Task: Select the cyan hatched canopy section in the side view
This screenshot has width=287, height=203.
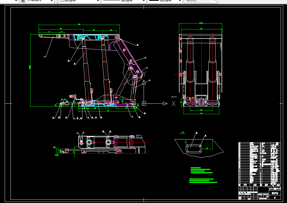Action: click(x=90, y=37)
